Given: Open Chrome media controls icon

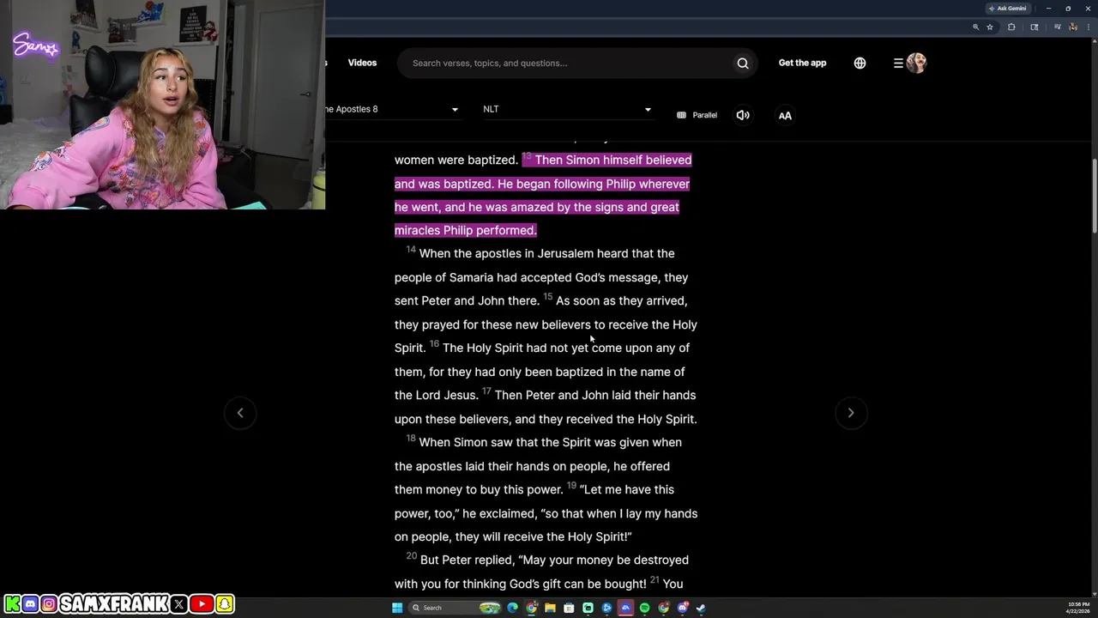Looking at the screenshot, I should [1058, 27].
